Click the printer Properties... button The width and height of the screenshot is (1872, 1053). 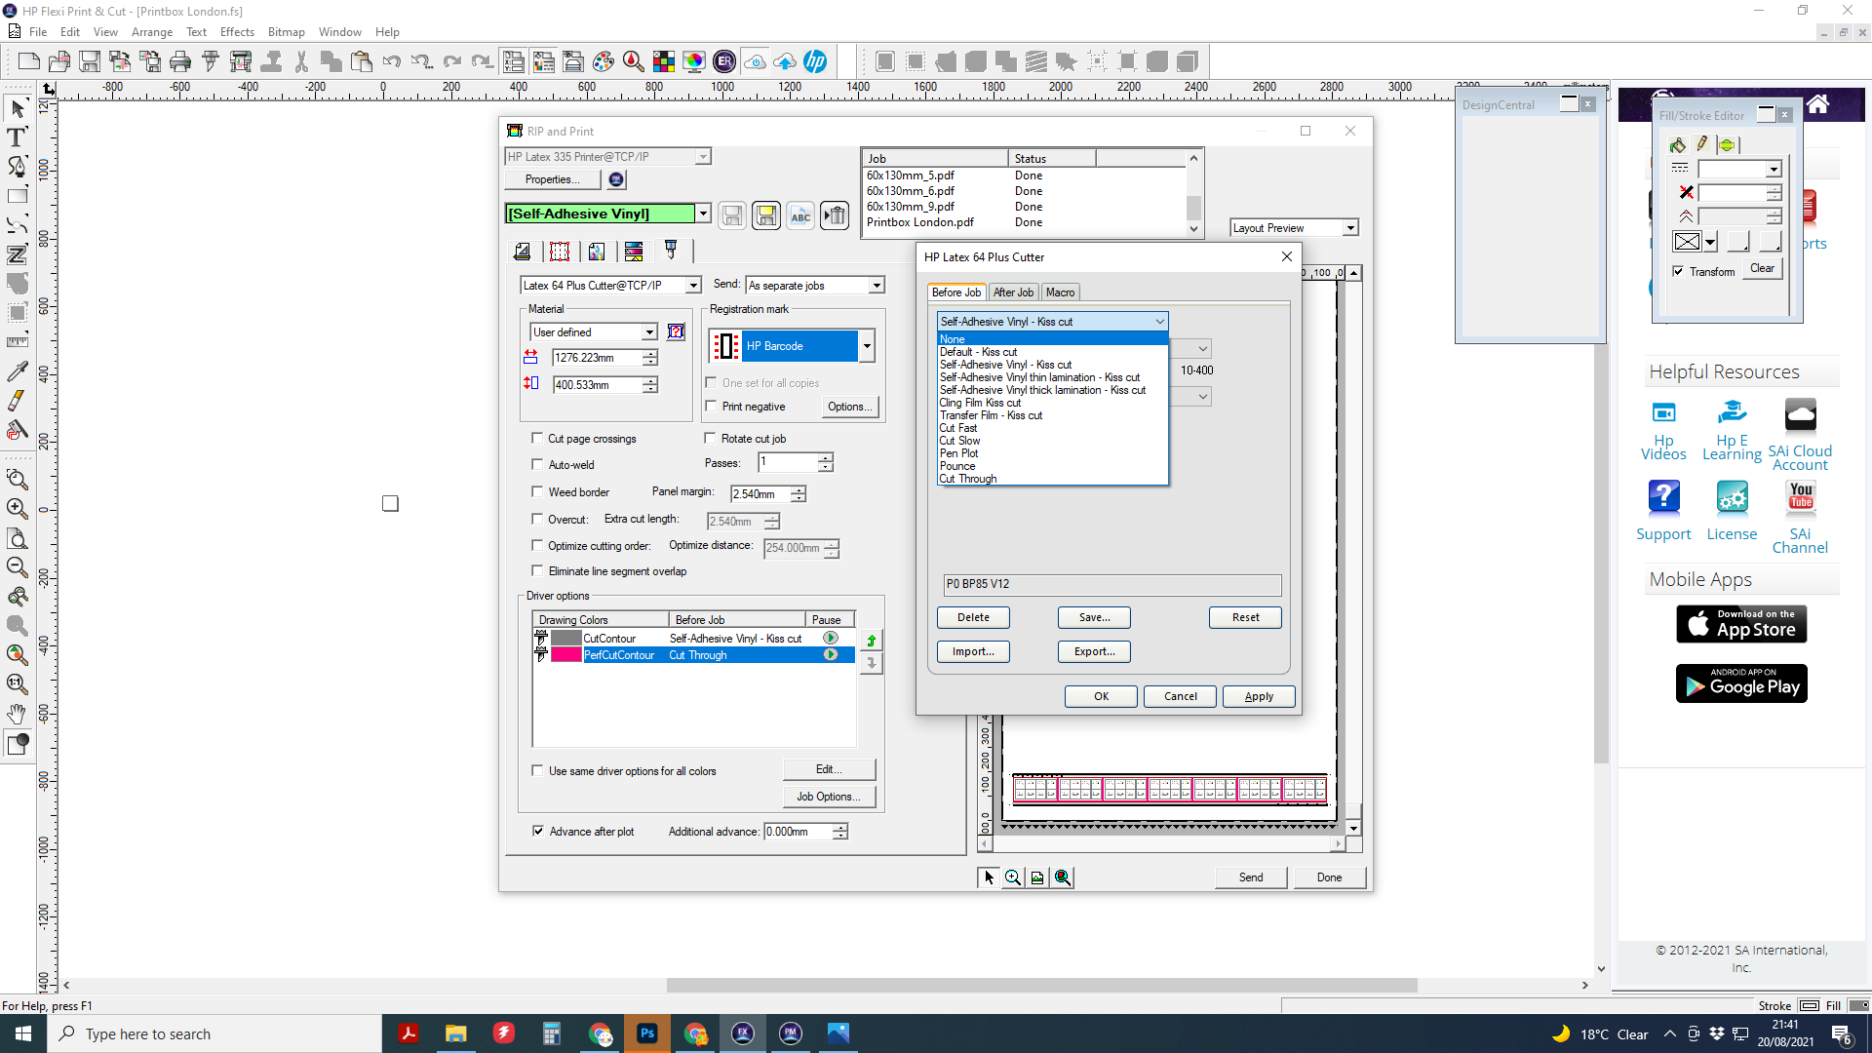pos(552,179)
